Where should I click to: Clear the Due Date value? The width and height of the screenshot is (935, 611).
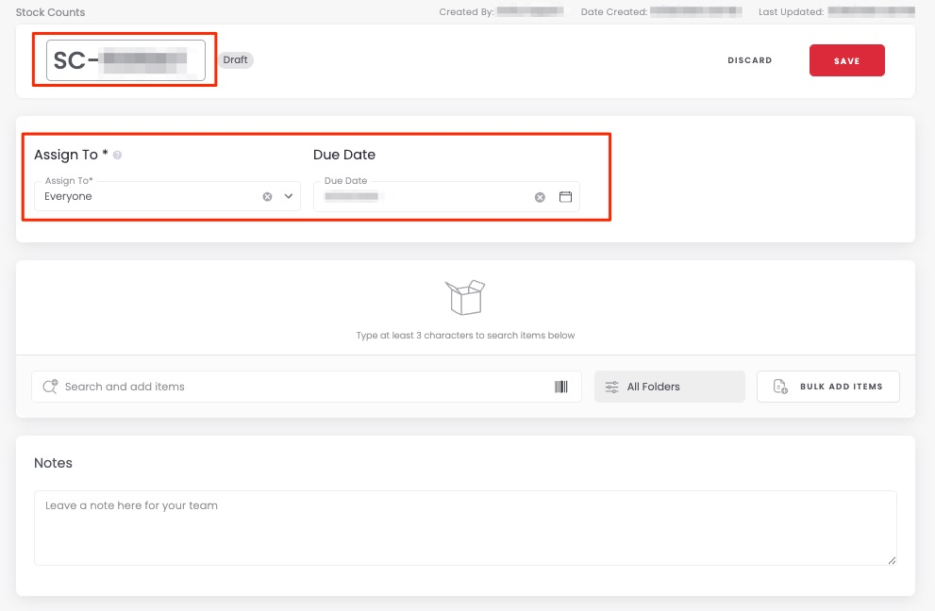(540, 197)
